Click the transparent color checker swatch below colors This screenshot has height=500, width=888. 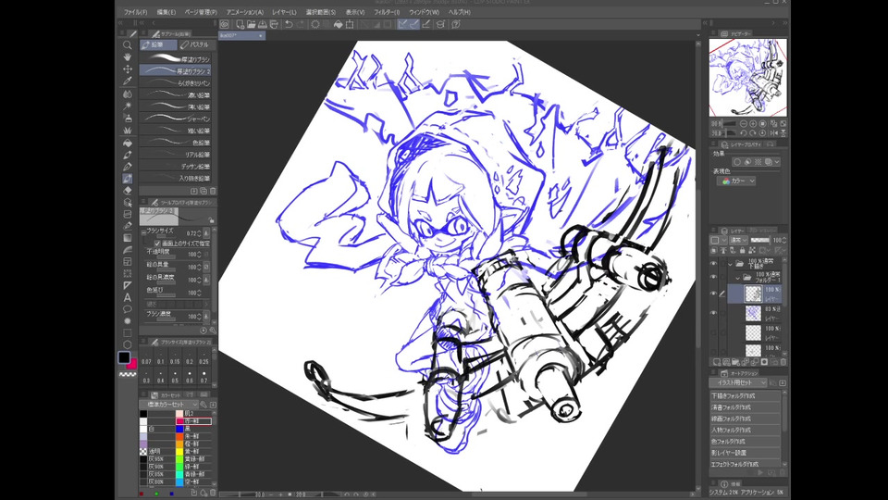coord(128,375)
